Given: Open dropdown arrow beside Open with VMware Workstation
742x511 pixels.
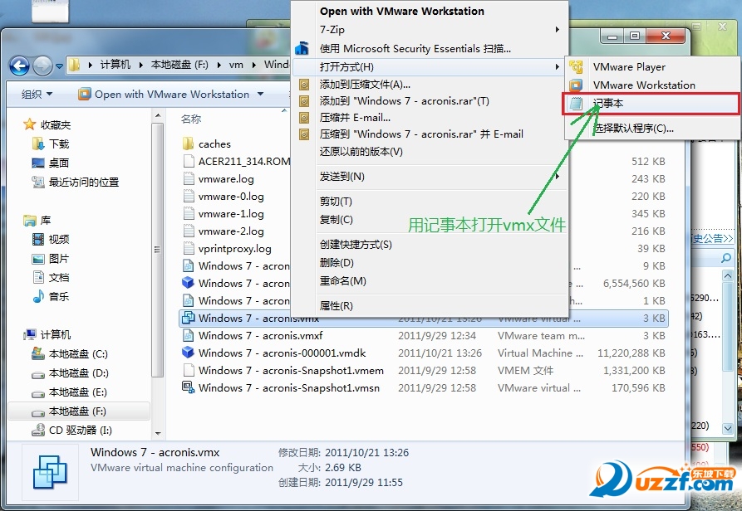Looking at the screenshot, I should (x=260, y=95).
